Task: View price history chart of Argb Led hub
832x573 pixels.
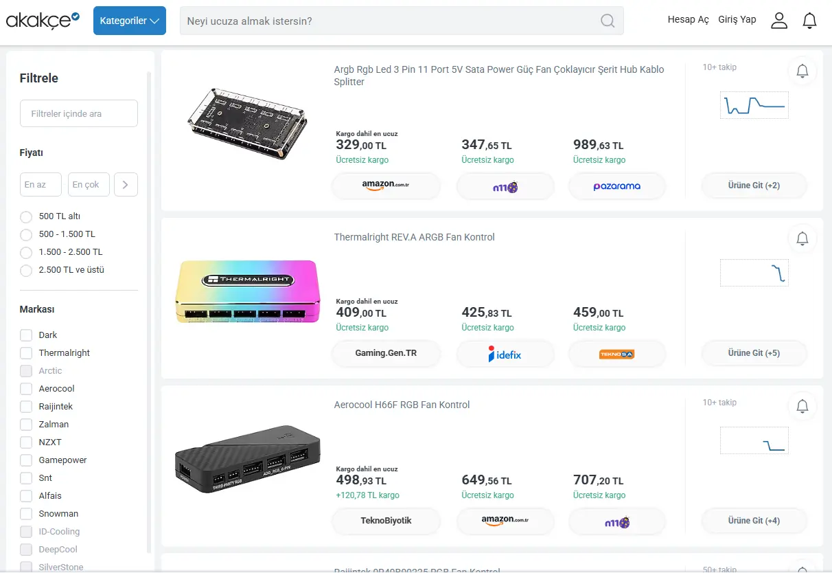Action: coord(754,105)
